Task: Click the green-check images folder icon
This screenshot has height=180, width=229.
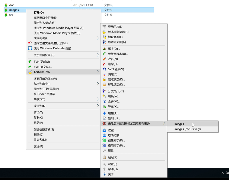Action: point(6,10)
